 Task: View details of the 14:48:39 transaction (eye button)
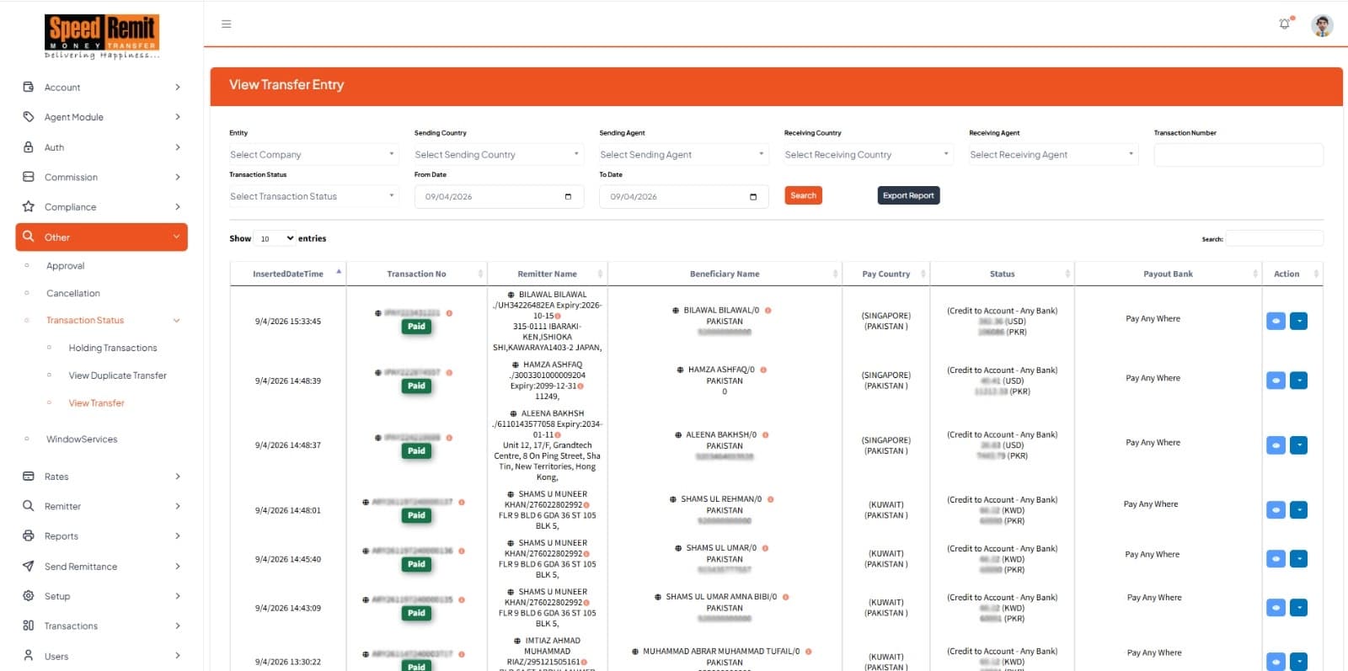[x=1276, y=381]
